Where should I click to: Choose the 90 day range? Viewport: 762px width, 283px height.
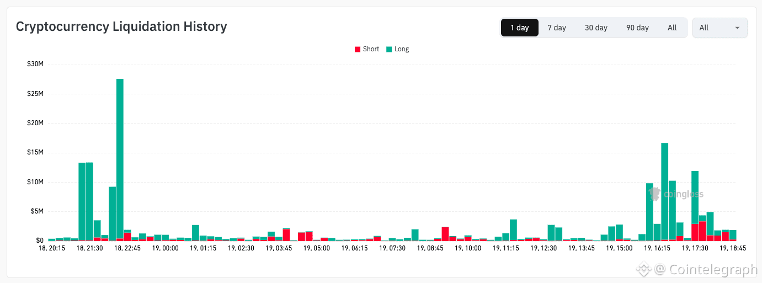(637, 28)
